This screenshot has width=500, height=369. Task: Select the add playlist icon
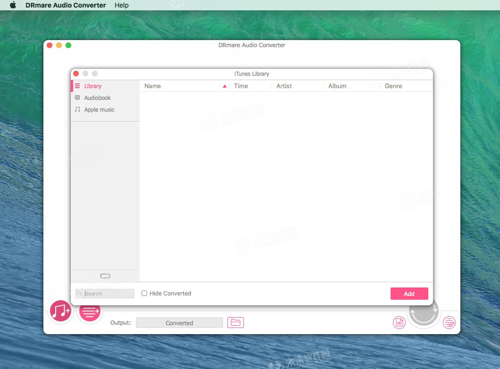coord(90,311)
